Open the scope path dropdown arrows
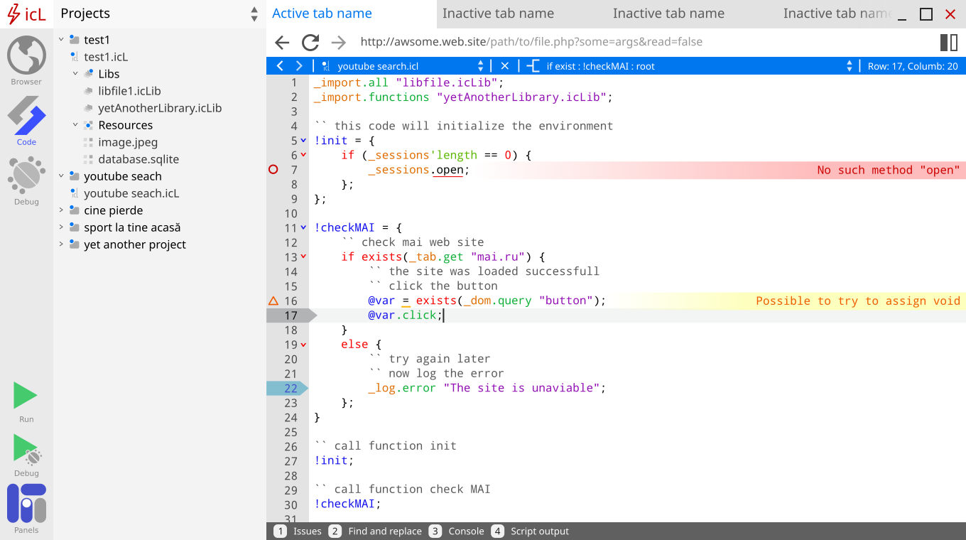The image size is (966, 540). pos(850,66)
